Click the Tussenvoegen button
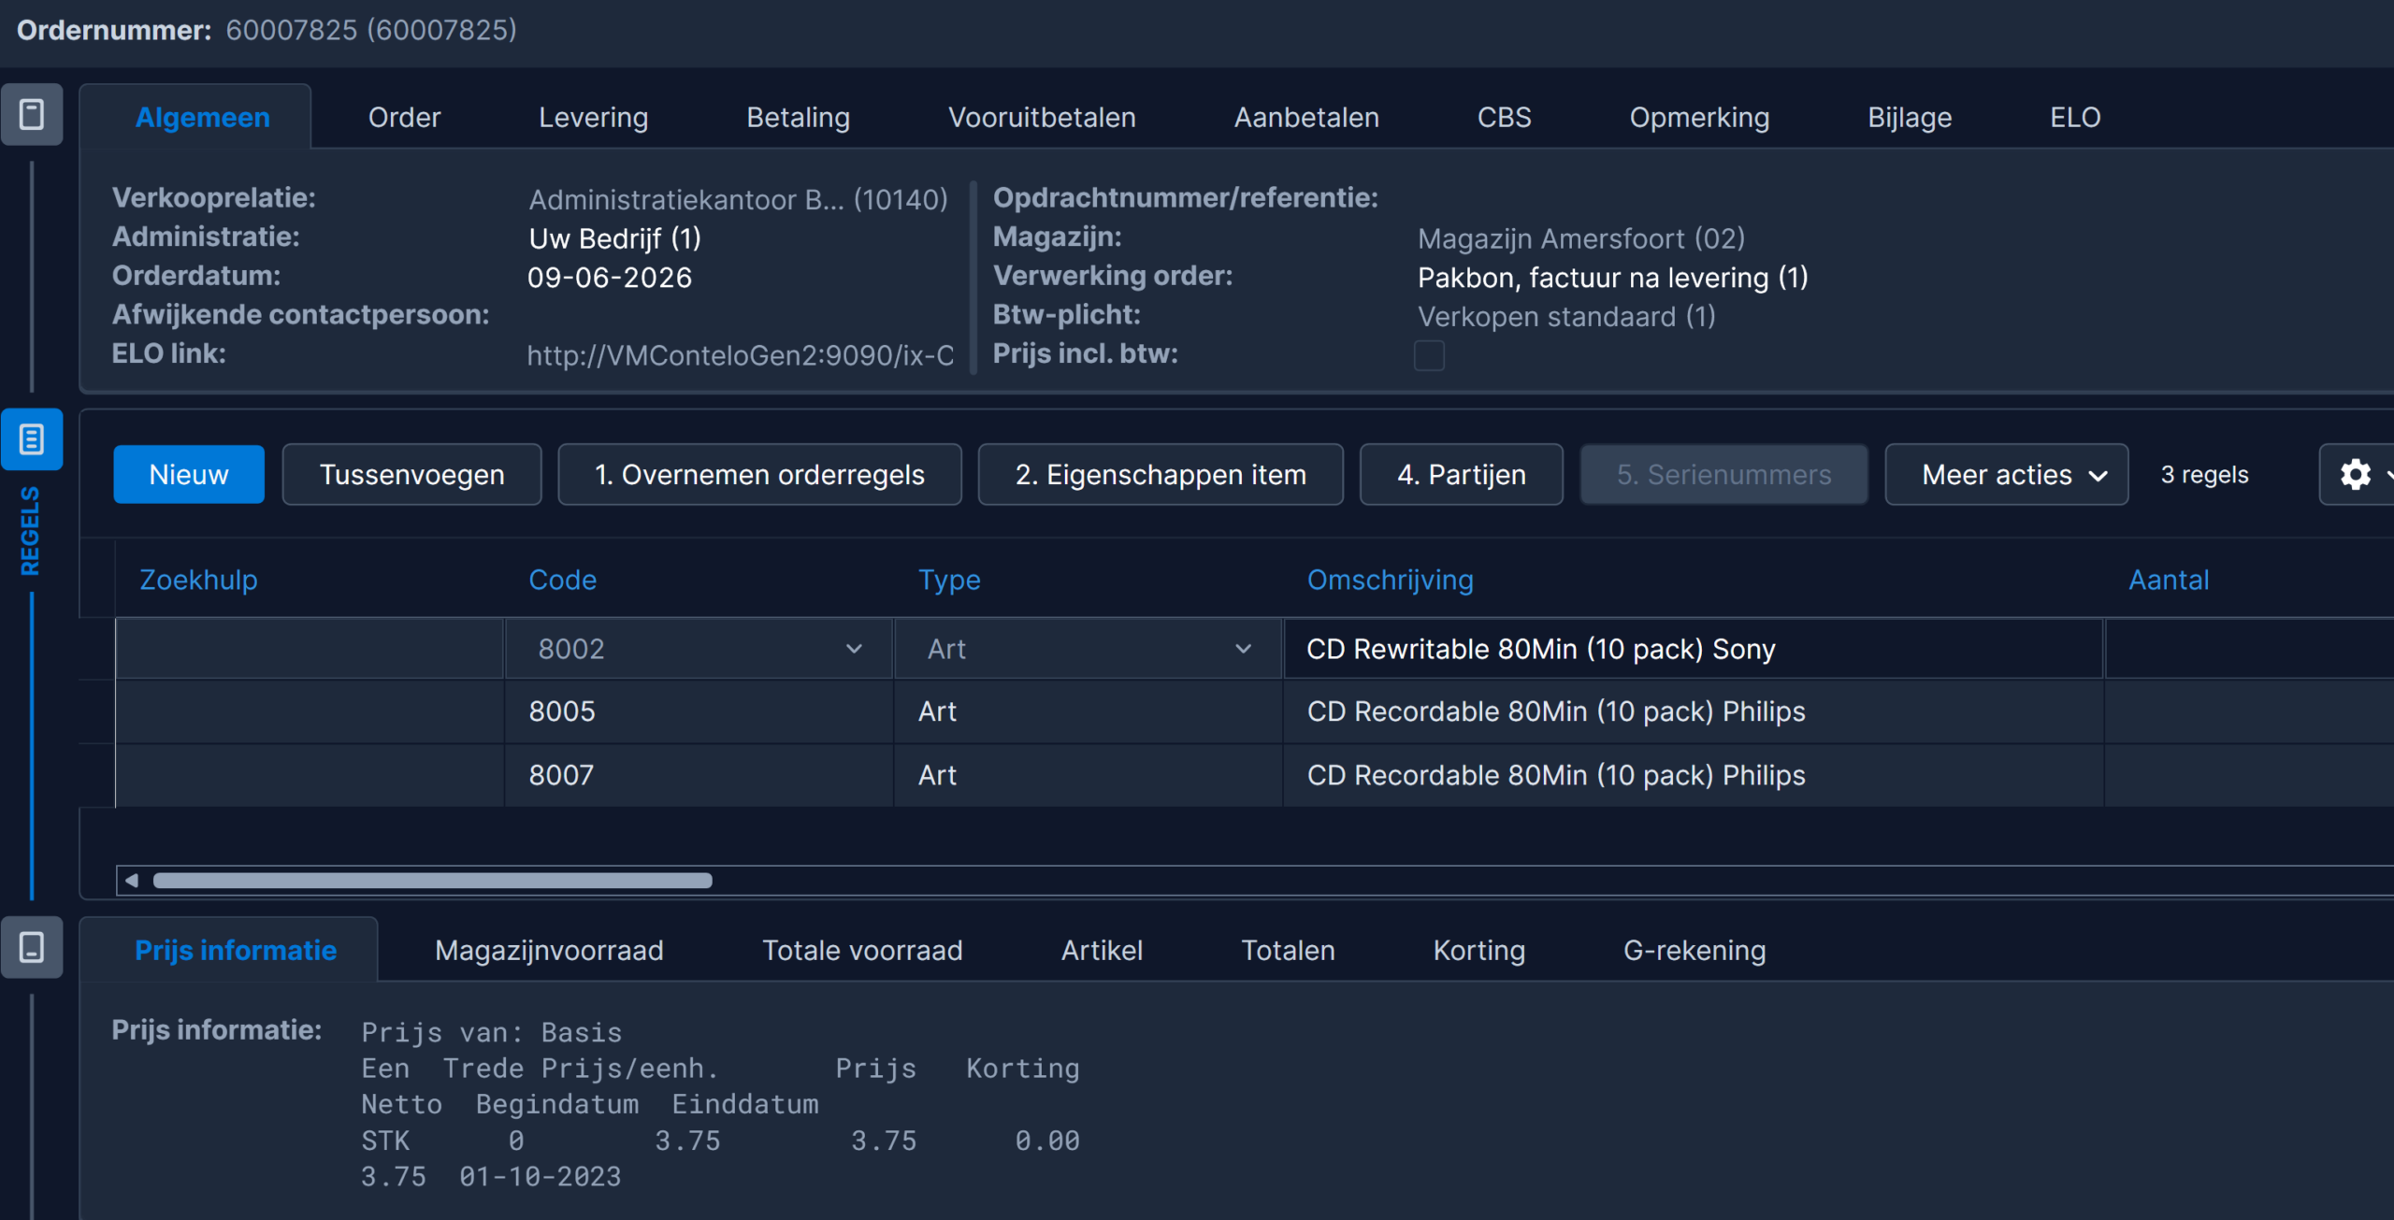The image size is (2394, 1220). tap(411, 475)
